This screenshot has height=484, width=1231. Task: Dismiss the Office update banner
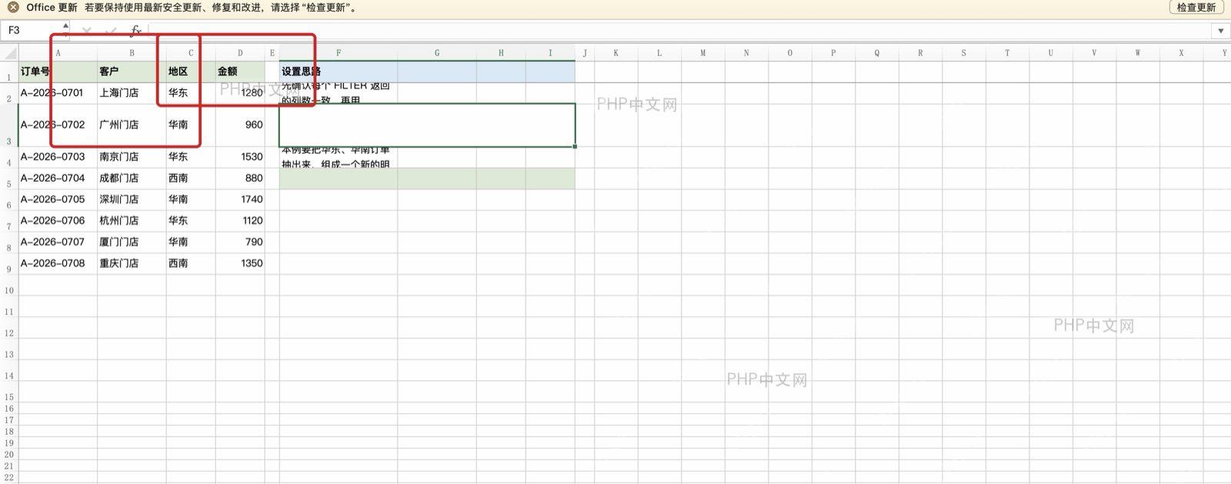[13, 8]
